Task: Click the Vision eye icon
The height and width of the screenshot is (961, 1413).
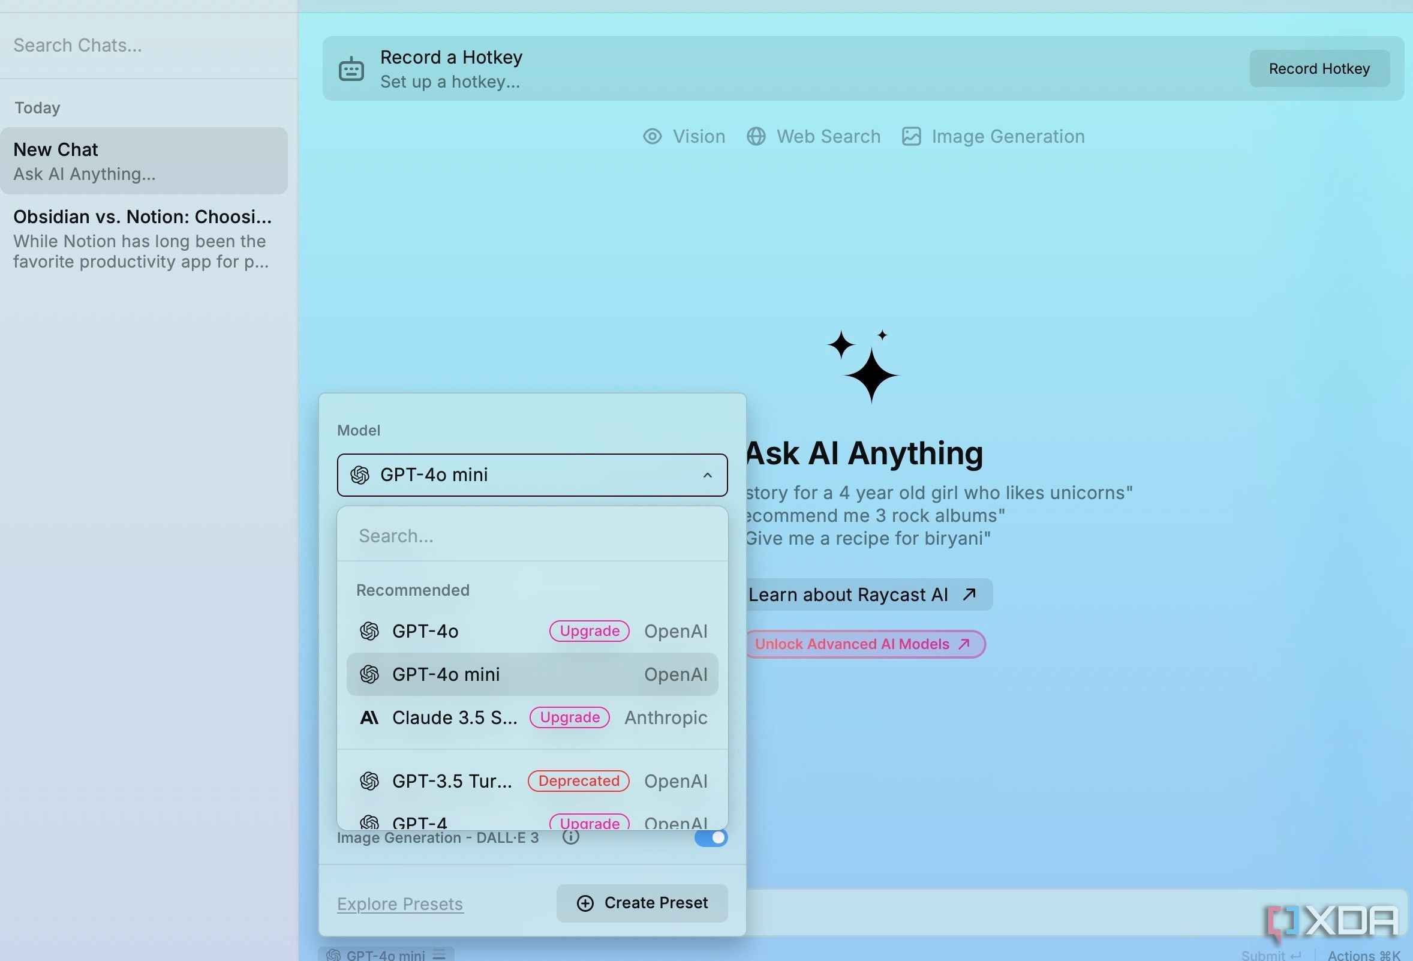Action: pos(653,136)
